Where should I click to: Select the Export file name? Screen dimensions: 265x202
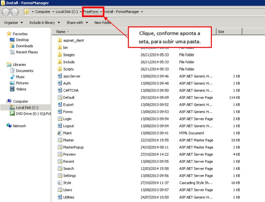(68, 104)
